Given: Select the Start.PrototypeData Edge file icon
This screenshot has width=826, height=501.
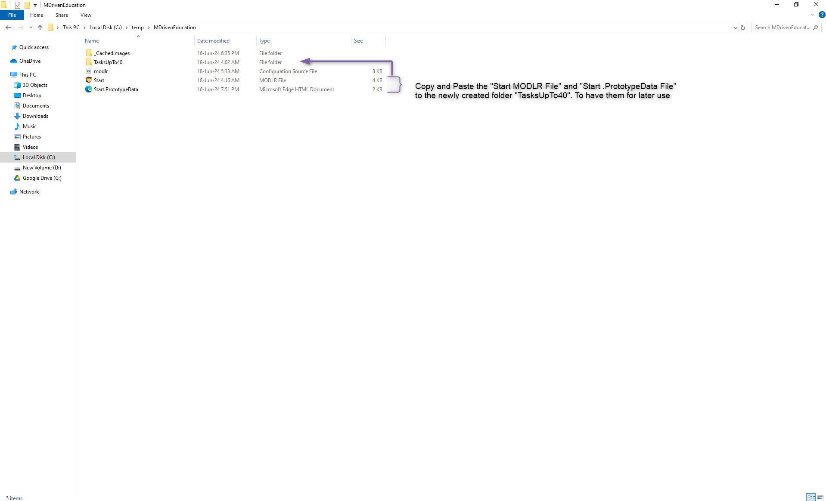Looking at the screenshot, I should point(89,89).
